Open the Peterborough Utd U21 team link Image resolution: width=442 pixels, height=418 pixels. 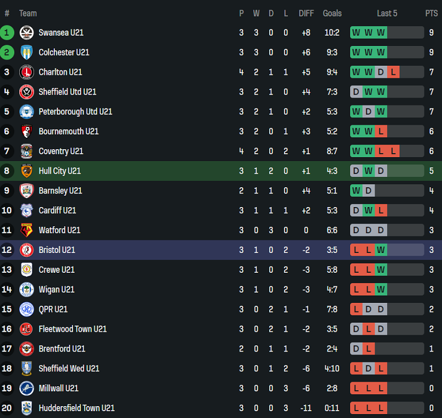point(75,112)
